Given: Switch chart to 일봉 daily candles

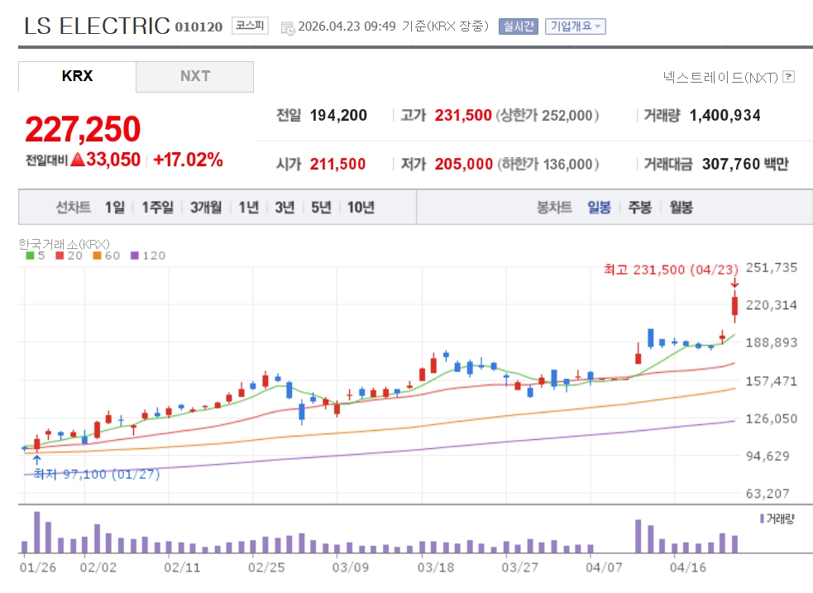Looking at the screenshot, I should tap(599, 207).
